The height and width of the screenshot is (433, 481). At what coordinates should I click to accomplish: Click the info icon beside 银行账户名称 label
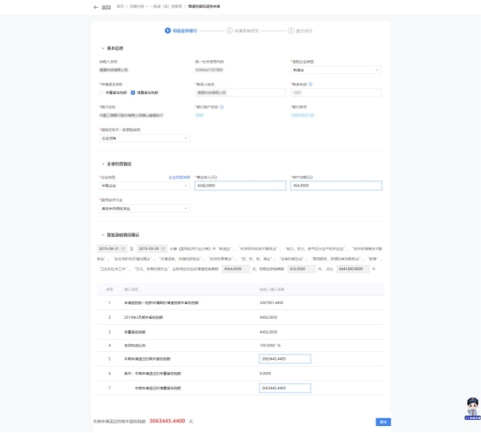point(222,107)
